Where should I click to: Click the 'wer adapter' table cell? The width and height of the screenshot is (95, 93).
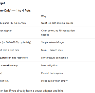(x=6, y=30)
